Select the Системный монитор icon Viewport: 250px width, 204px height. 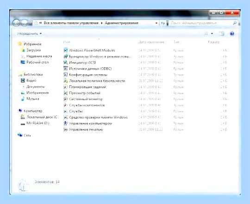[x=66, y=99]
